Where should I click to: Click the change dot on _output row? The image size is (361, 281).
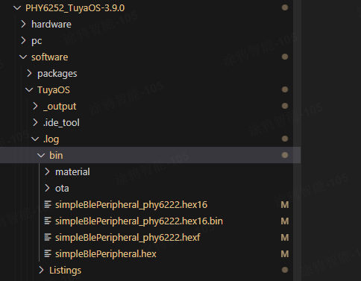pos(285,106)
